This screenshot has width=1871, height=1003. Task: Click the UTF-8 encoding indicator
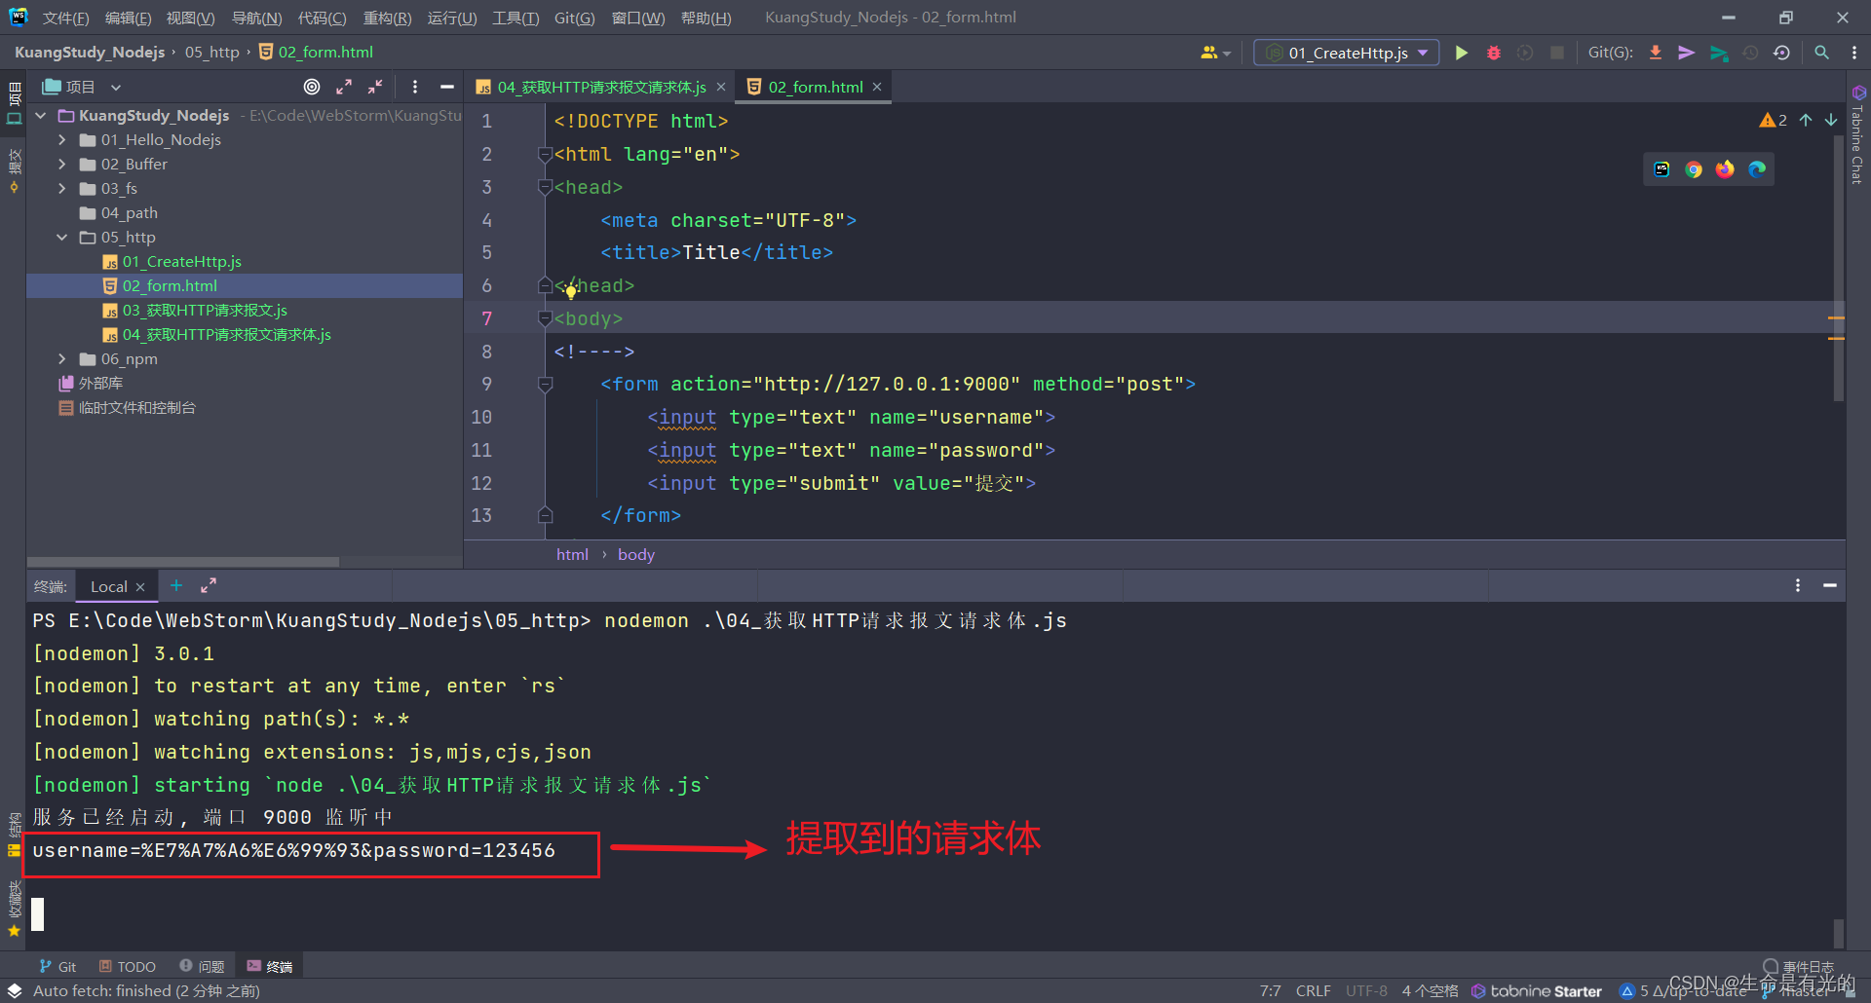[1366, 990]
